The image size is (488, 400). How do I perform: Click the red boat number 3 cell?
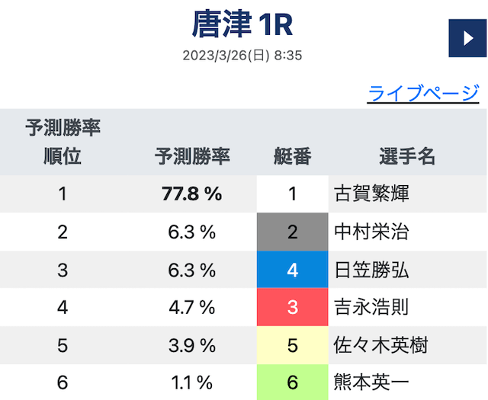(x=293, y=307)
